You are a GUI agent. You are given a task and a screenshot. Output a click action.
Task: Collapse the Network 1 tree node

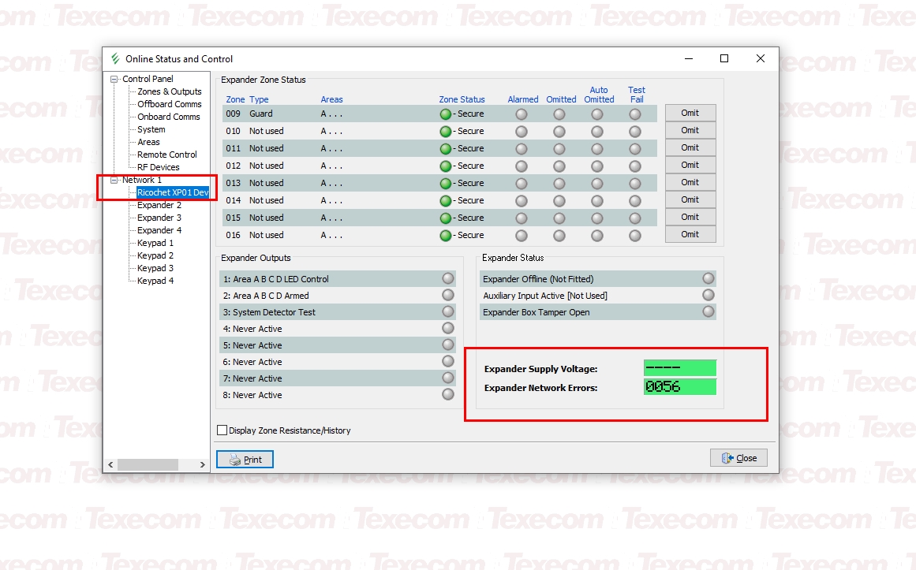(x=114, y=180)
